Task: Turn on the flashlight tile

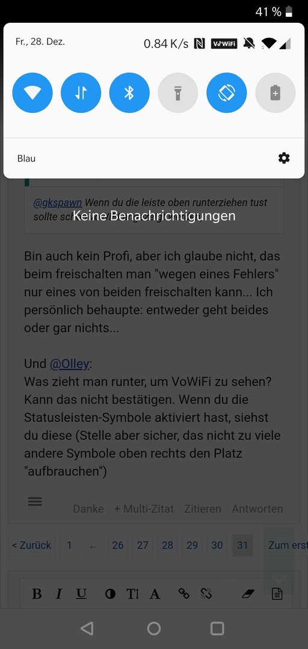Action: pyautogui.click(x=178, y=93)
